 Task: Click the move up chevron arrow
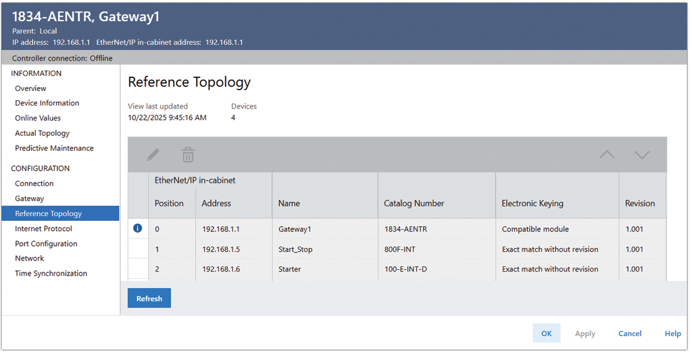click(607, 154)
